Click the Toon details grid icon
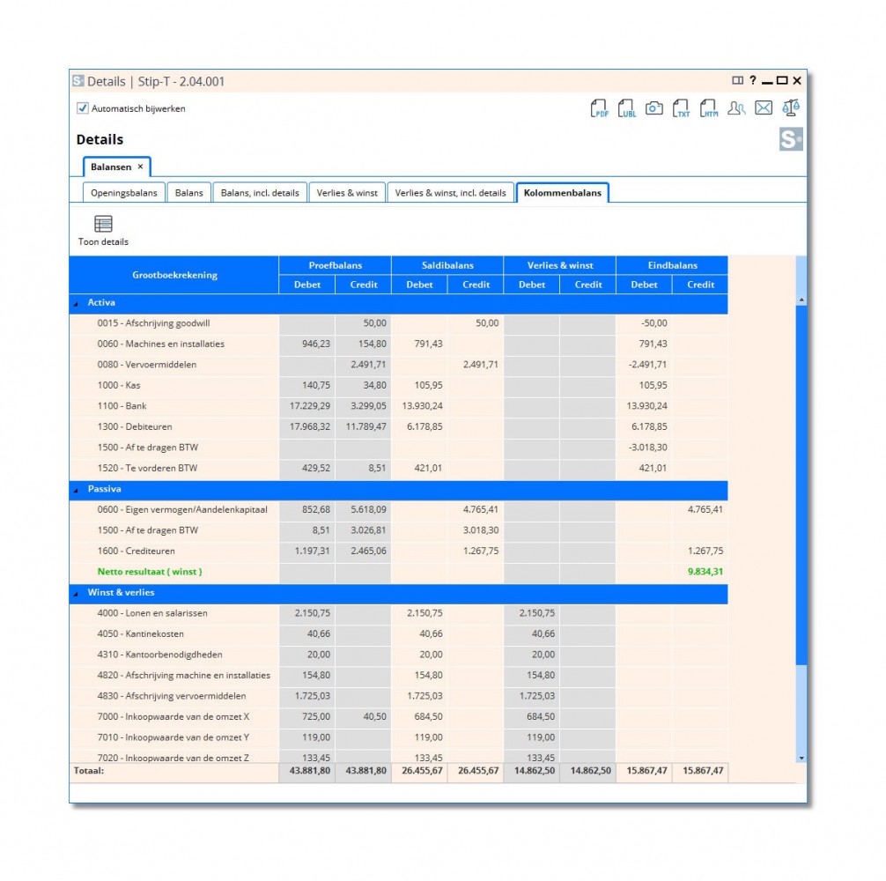Viewport: 886px width, 881px height. pyautogui.click(x=103, y=224)
